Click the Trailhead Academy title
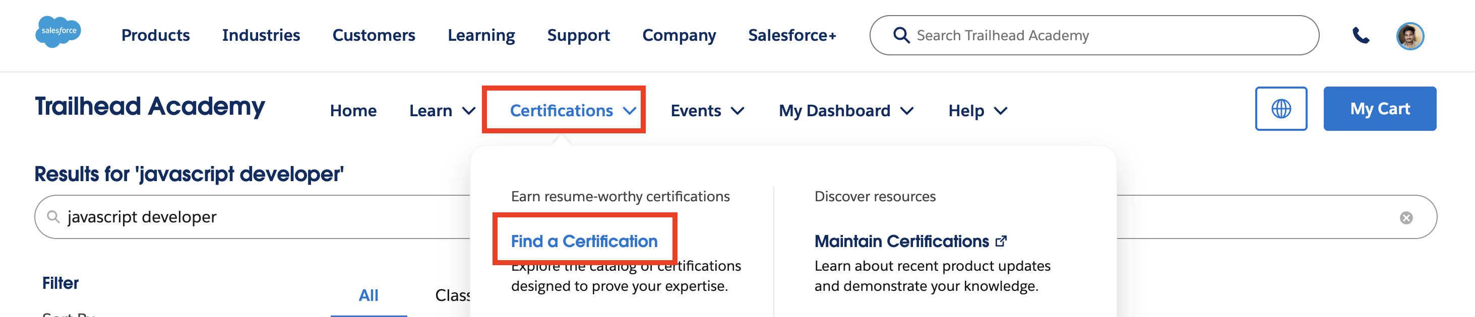The image size is (1475, 317). [x=150, y=107]
